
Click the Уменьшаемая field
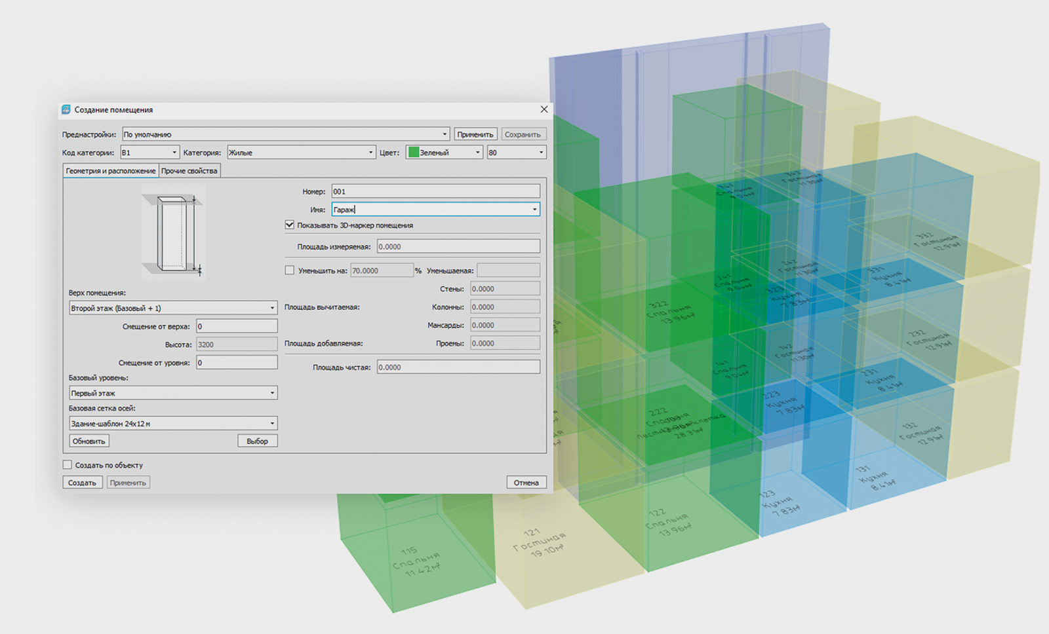(508, 270)
